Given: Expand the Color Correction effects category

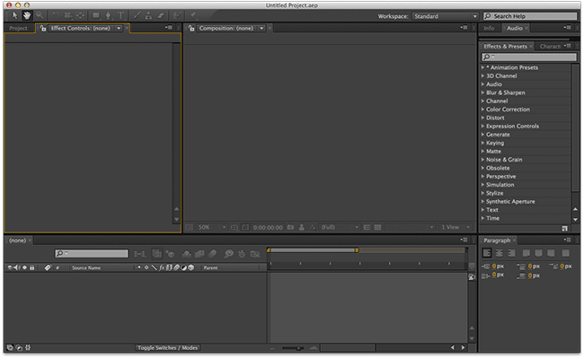Looking at the screenshot, I should (x=482, y=109).
